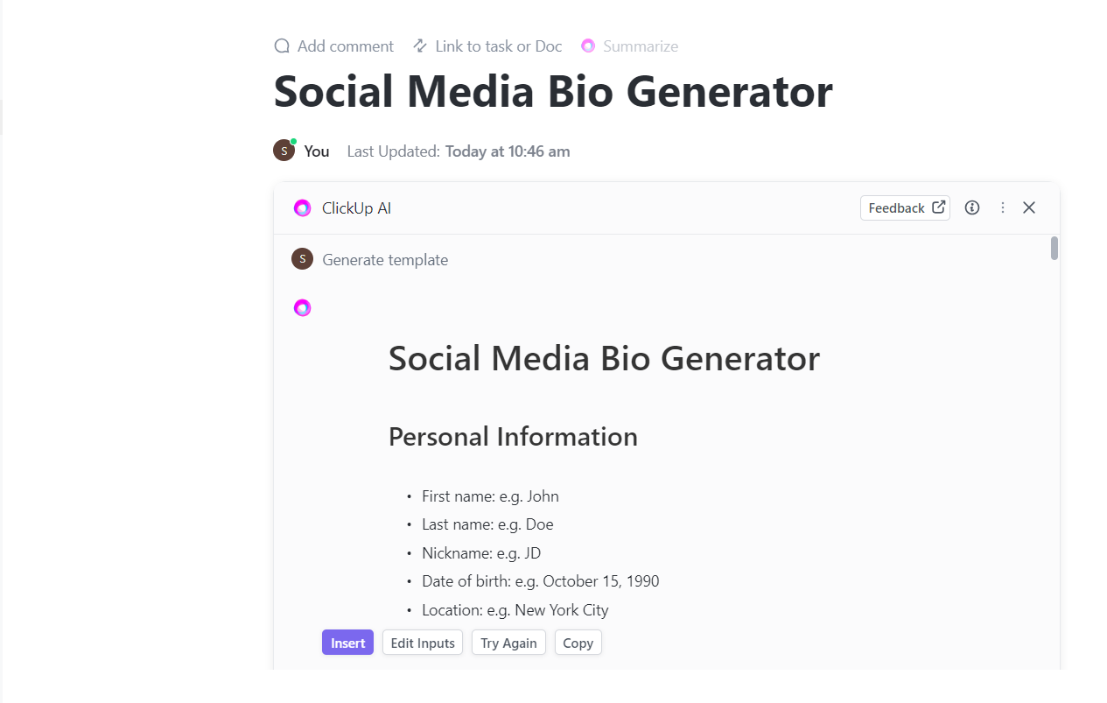Click the user avatar next to You

(284, 151)
